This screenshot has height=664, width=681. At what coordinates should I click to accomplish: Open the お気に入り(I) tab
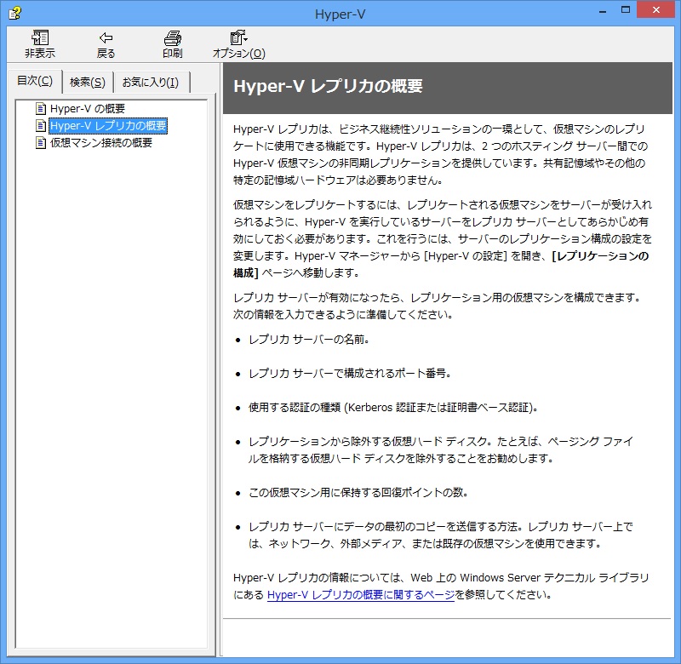pyautogui.click(x=151, y=82)
